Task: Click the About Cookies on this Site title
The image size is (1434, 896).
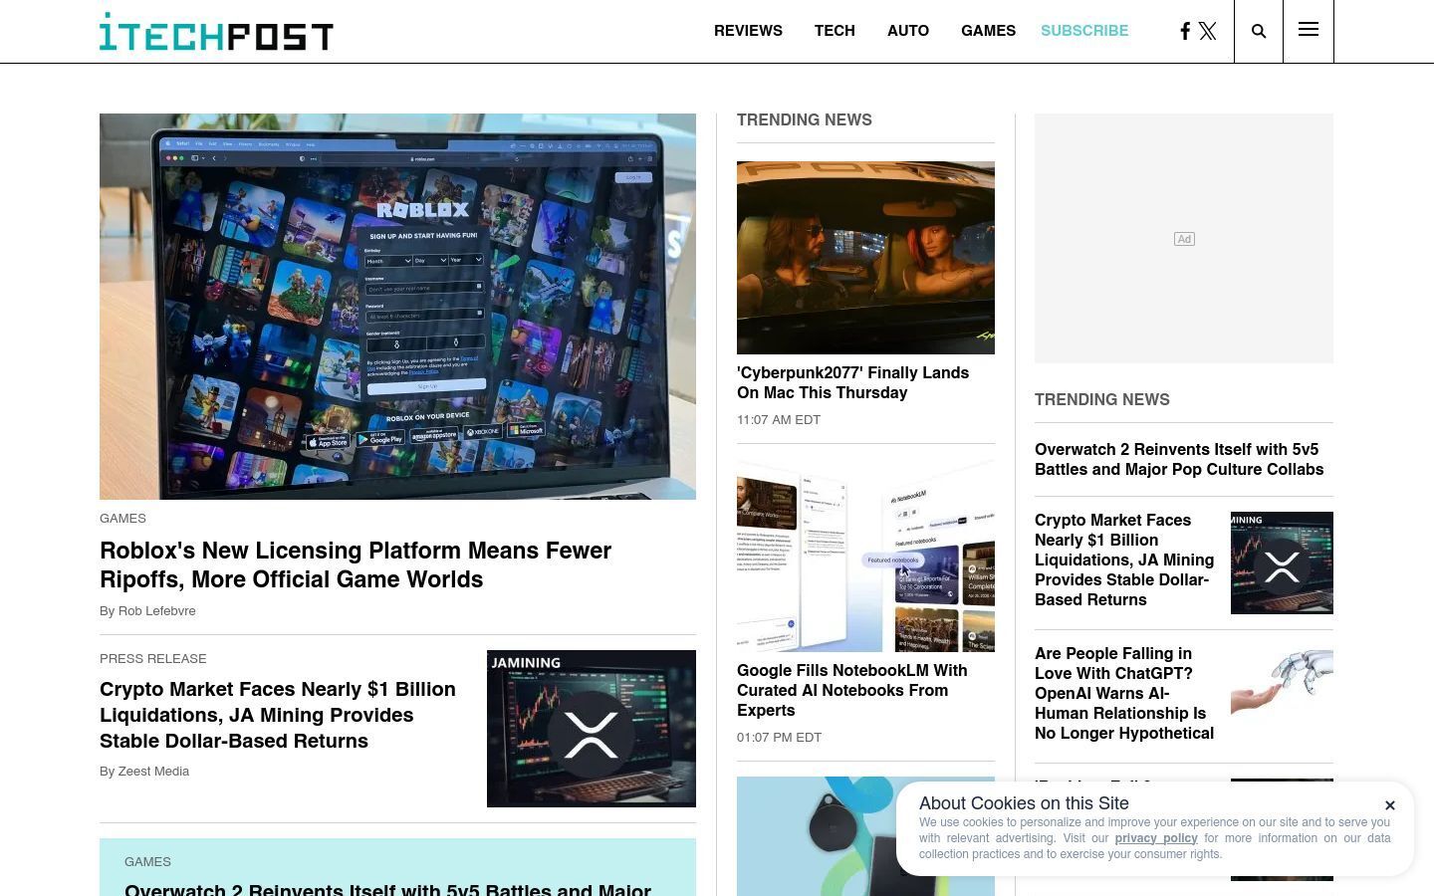Action: click(x=1024, y=803)
